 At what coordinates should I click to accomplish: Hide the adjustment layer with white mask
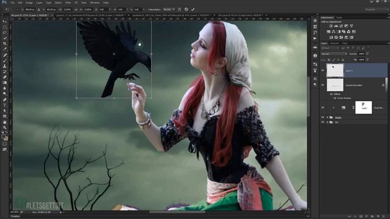[323, 108]
